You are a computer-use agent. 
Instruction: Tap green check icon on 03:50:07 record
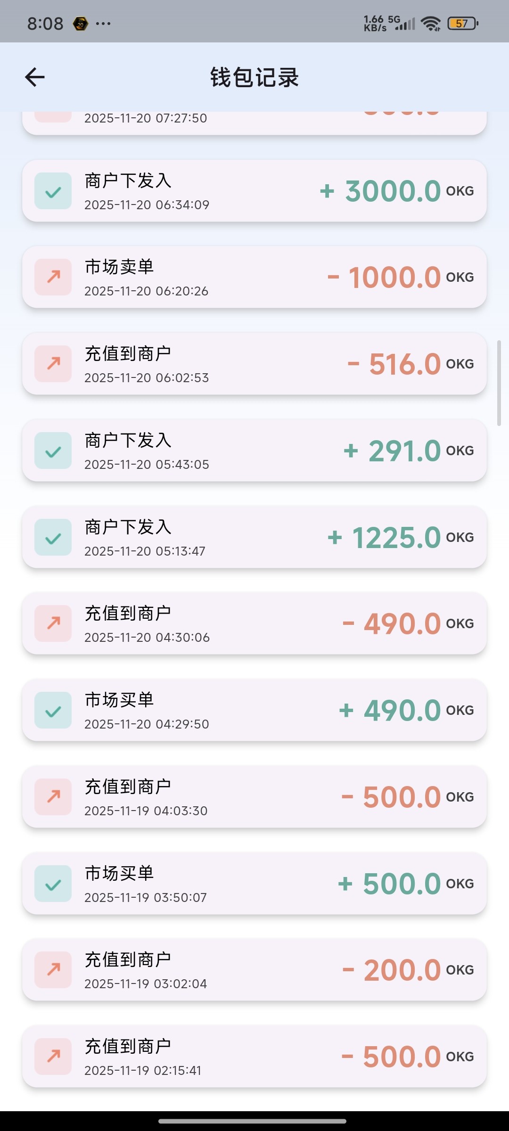53,884
